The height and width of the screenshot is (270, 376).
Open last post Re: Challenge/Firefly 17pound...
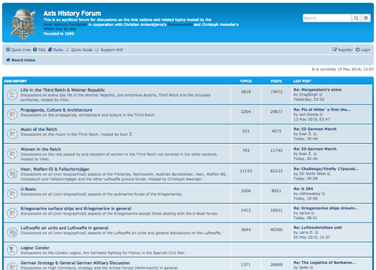(326, 169)
